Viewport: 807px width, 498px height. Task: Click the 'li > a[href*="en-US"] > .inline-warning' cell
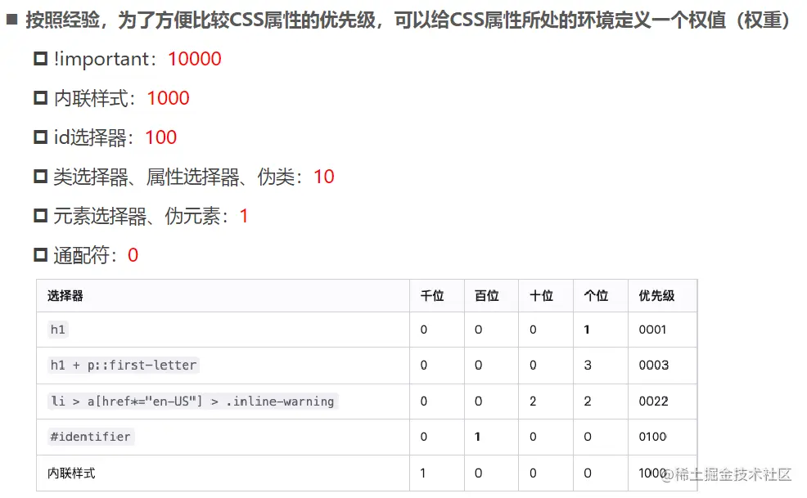192,402
